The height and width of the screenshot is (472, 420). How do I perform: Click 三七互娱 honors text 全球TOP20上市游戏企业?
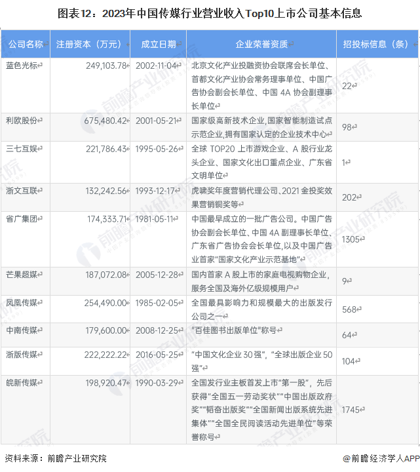click(x=238, y=148)
